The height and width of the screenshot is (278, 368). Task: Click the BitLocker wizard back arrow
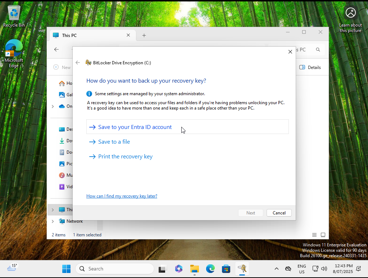pyautogui.click(x=78, y=62)
